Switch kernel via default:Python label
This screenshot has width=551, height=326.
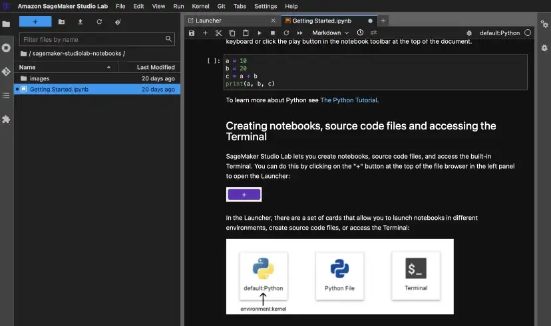point(500,33)
